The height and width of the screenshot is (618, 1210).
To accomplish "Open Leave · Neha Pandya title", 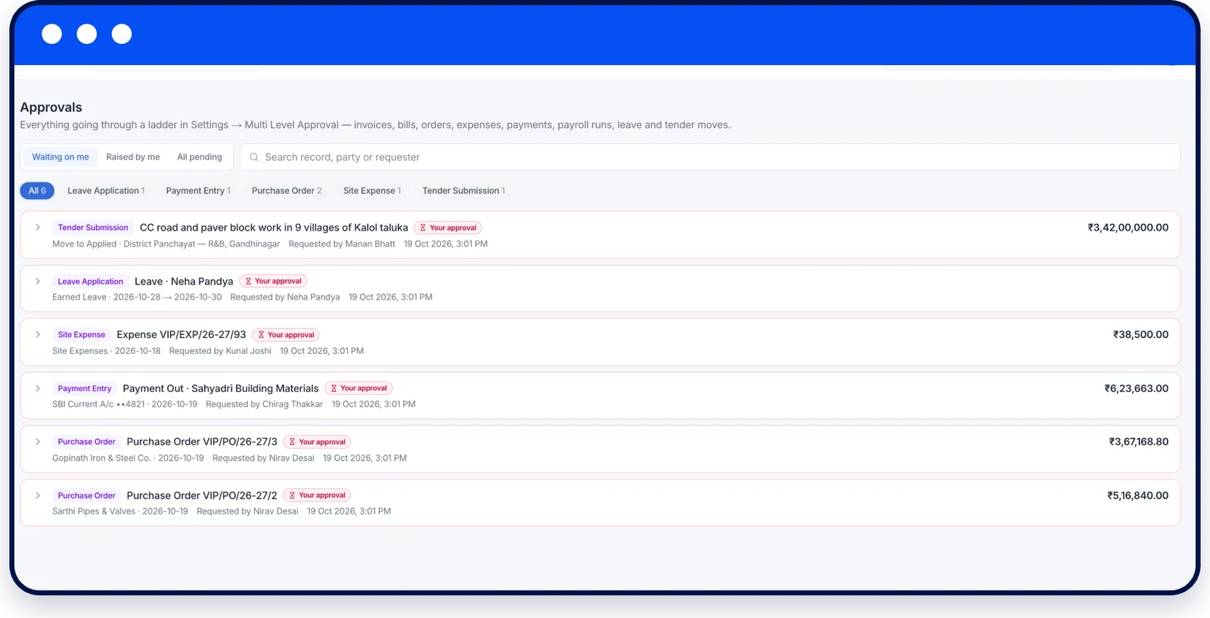I will [184, 281].
